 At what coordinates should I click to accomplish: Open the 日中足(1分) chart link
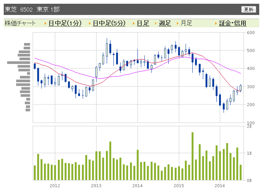pyautogui.click(x=65, y=23)
